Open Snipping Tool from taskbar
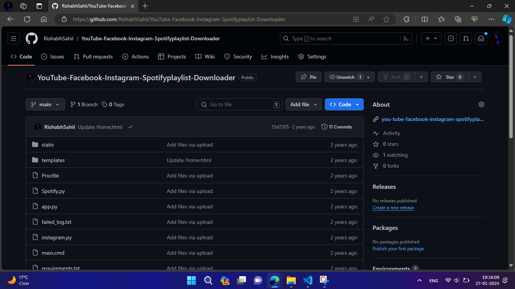Screen dimensions: 515x289 point(324,280)
